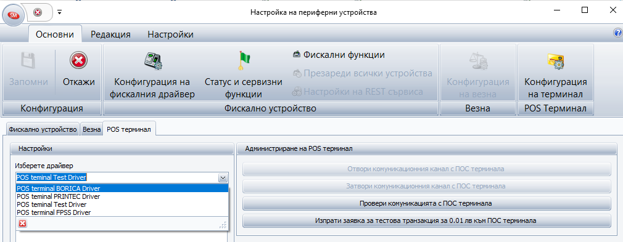Open the quick access toolbar customize arrow

pos(60,12)
